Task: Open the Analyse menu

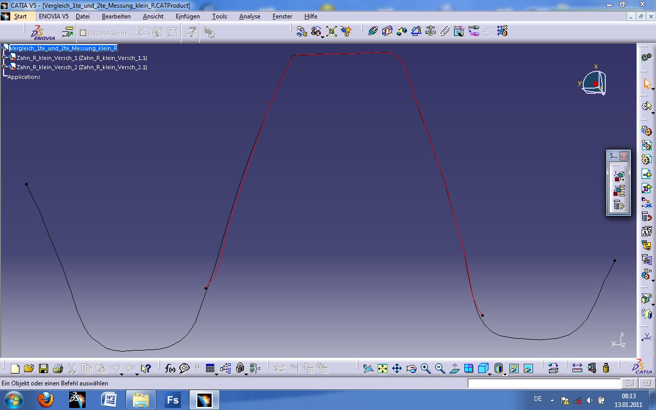Action: click(x=250, y=16)
